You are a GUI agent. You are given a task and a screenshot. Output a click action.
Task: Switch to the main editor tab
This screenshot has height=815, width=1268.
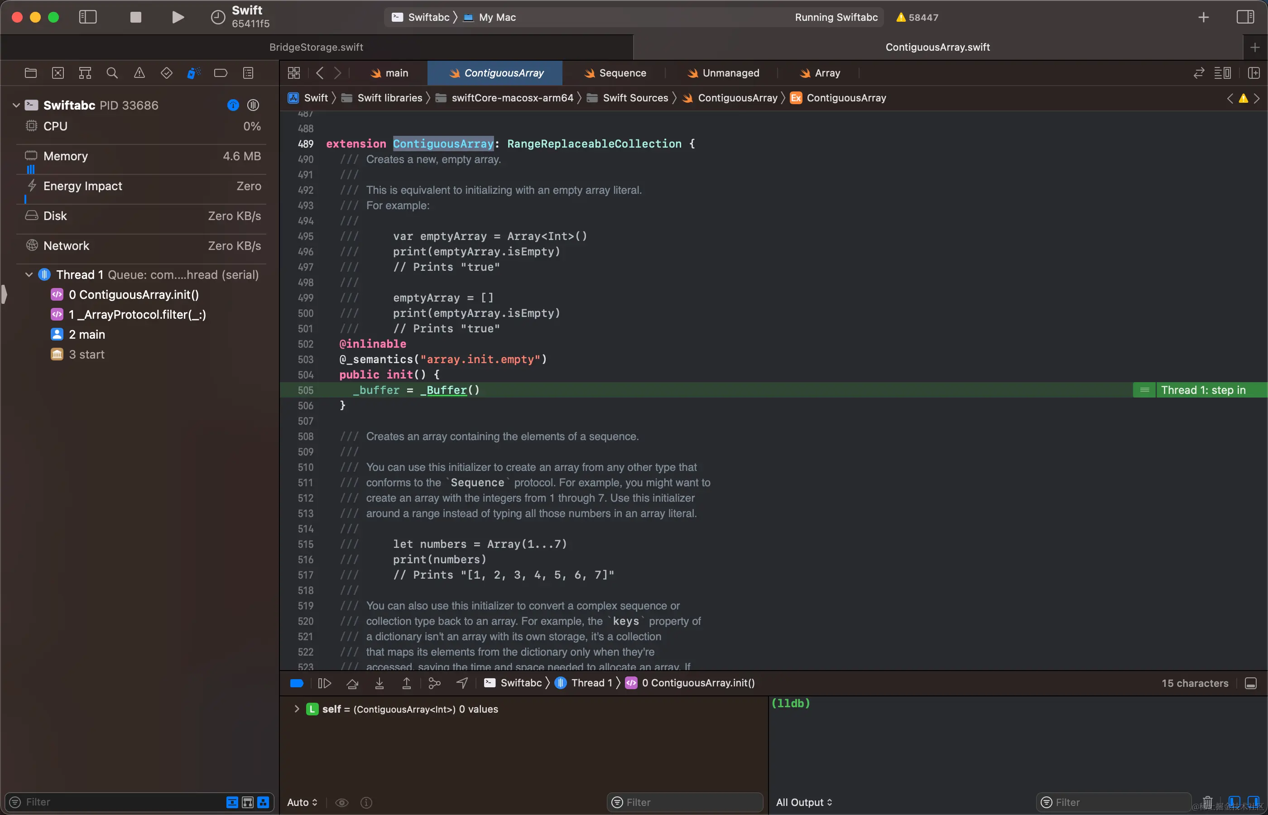(x=389, y=73)
